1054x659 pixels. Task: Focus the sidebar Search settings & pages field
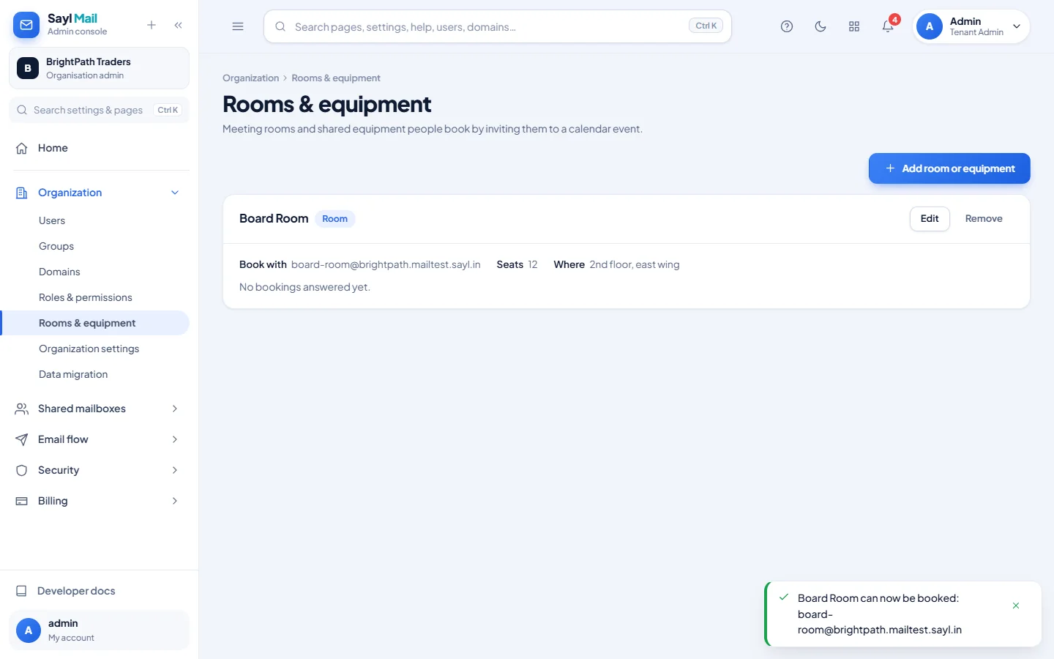click(x=99, y=110)
